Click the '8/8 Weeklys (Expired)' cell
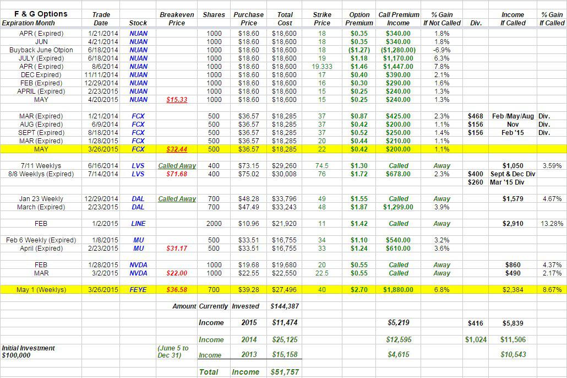The height and width of the screenshot is (378, 567). 41,174
